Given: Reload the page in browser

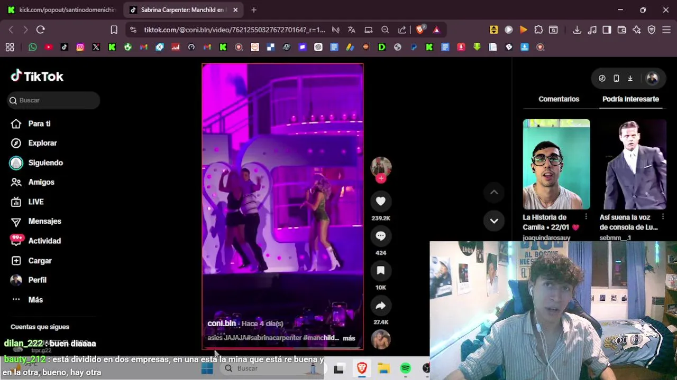Looking at the screenshot, I should click(41, 30).
